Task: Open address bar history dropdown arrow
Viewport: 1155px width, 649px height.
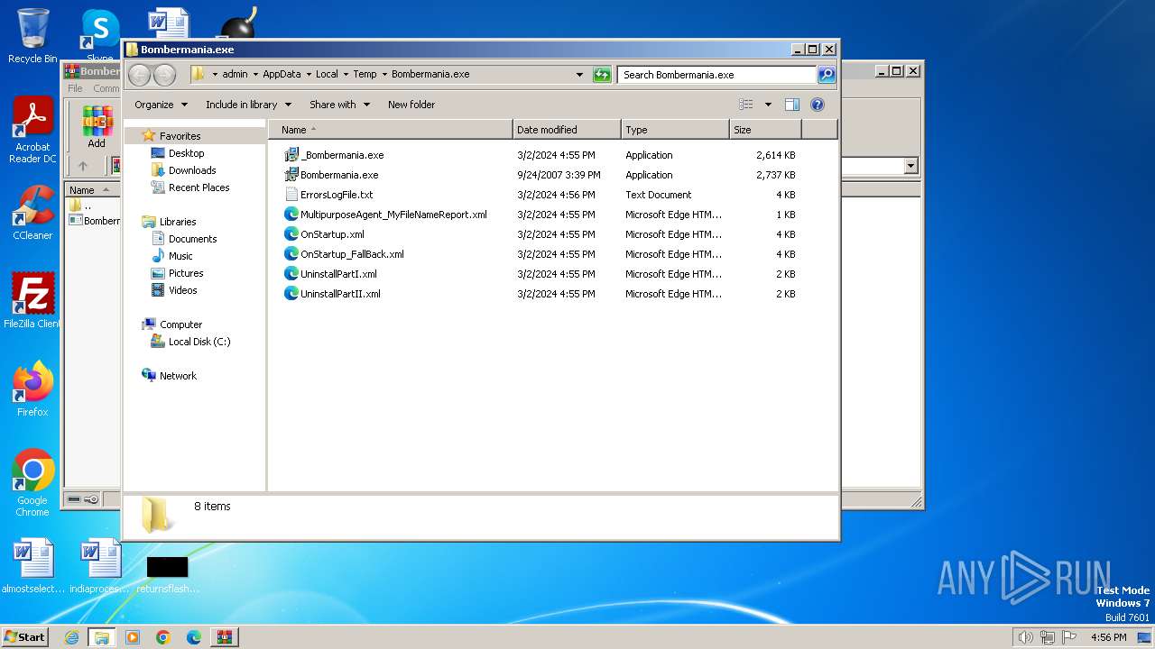Action: tap(579, 75)
